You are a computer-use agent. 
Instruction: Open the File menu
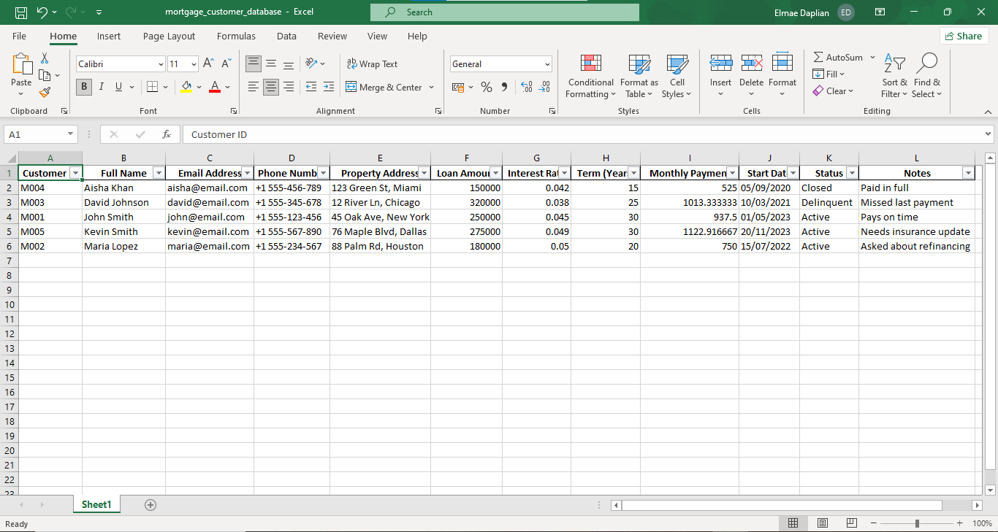(x=19, y=36)
